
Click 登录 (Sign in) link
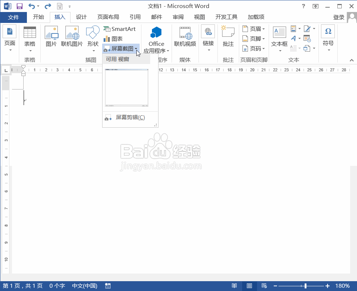(338, 17)
